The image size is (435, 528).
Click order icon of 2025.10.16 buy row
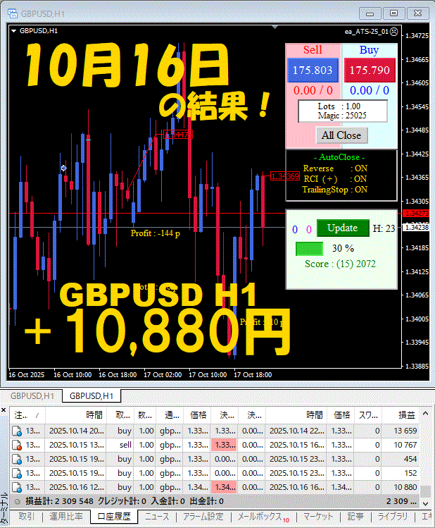click(x=17, y=488)
